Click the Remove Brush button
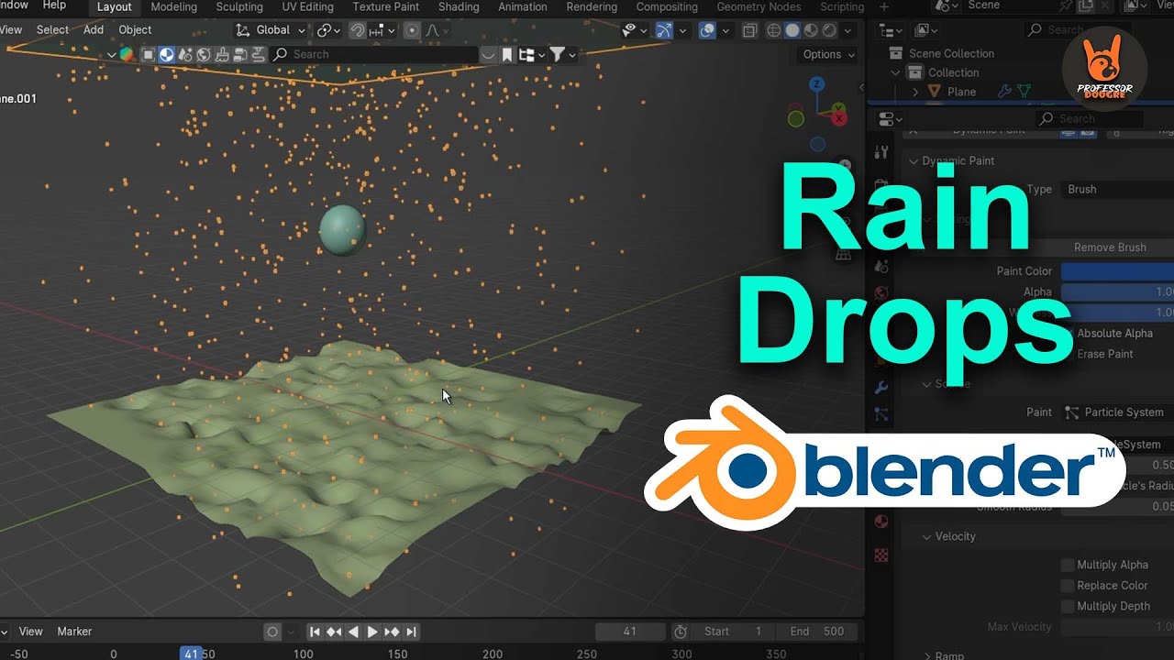1174x660 pixels. click(x=1110, y=247)
